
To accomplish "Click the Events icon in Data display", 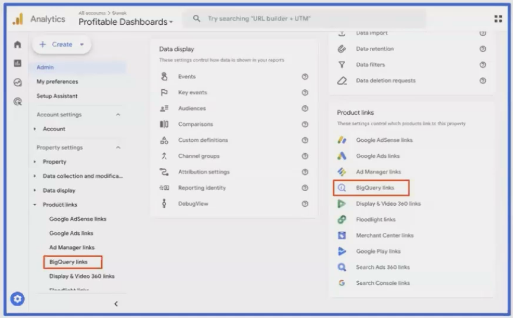I will point(164,77).
